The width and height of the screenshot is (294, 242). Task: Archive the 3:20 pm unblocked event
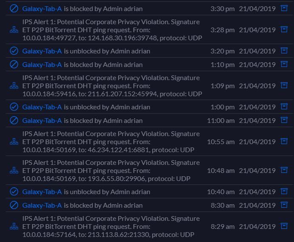point(284,50)
